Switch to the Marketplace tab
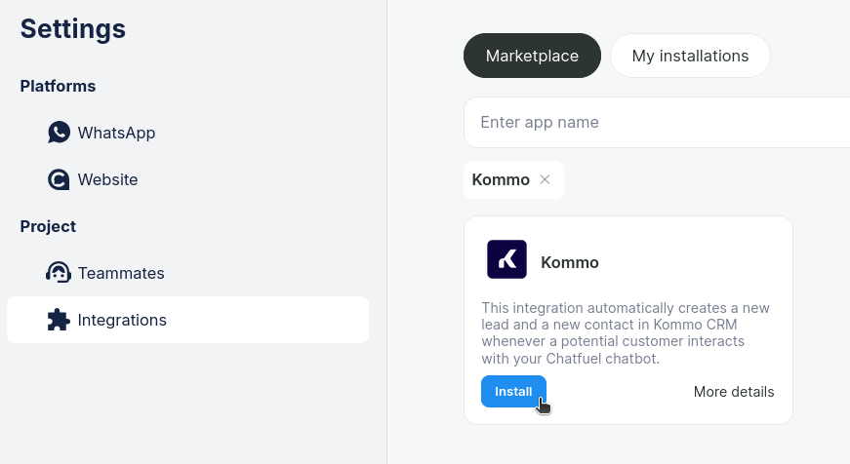850x464 pixels. [x=532, y=56]
